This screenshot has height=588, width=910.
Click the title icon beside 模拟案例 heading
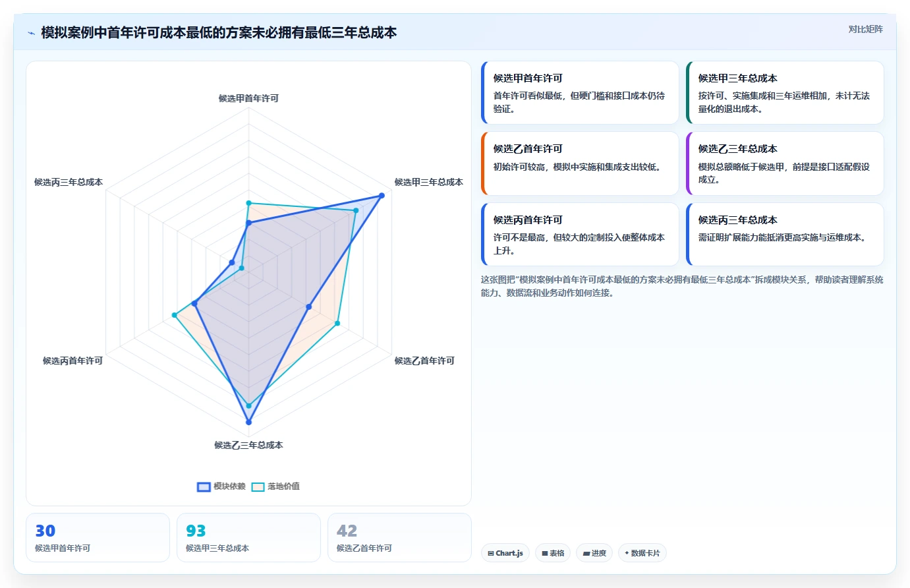(31, 33)
